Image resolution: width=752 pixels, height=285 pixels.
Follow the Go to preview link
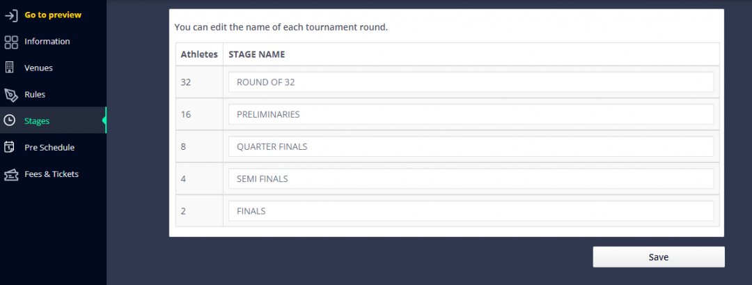[53, 15]
